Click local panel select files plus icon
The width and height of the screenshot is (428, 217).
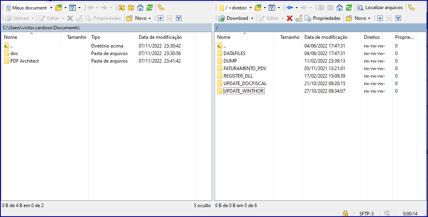click(160, 18)
